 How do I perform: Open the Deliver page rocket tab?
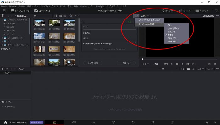[x=172, y=122]
